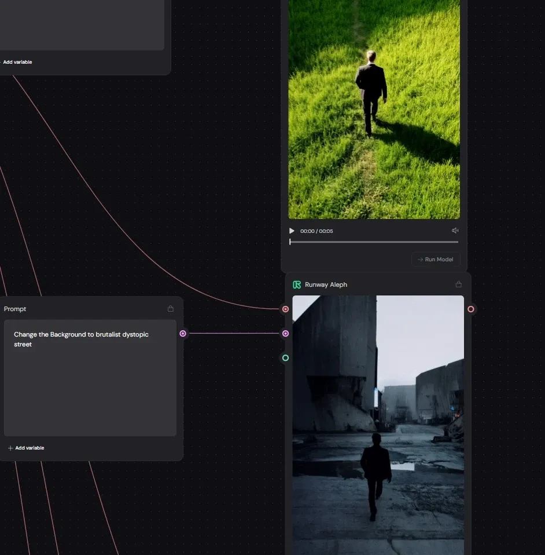Toggle lock on the Prompt node
The width and height of the screenshot is (545, 555).
click(x=170, y=308)
